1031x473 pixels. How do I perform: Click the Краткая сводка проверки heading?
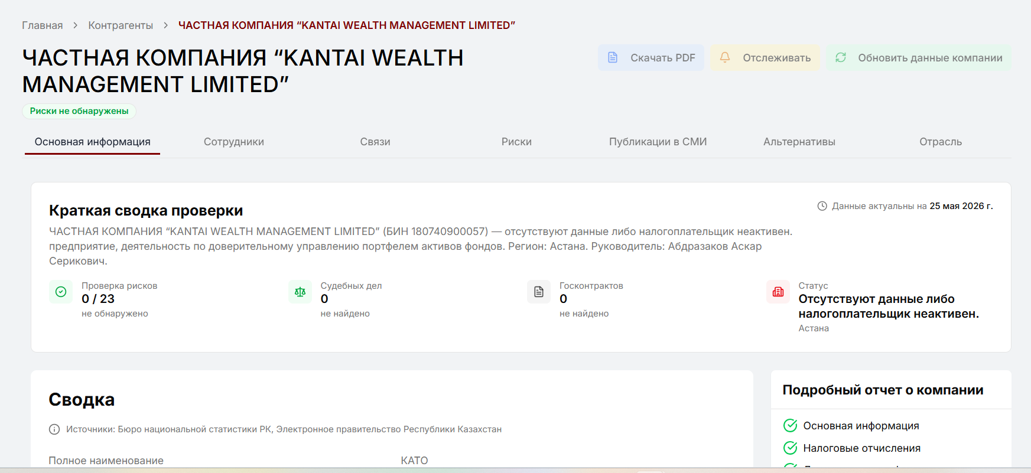click(146, 211)
